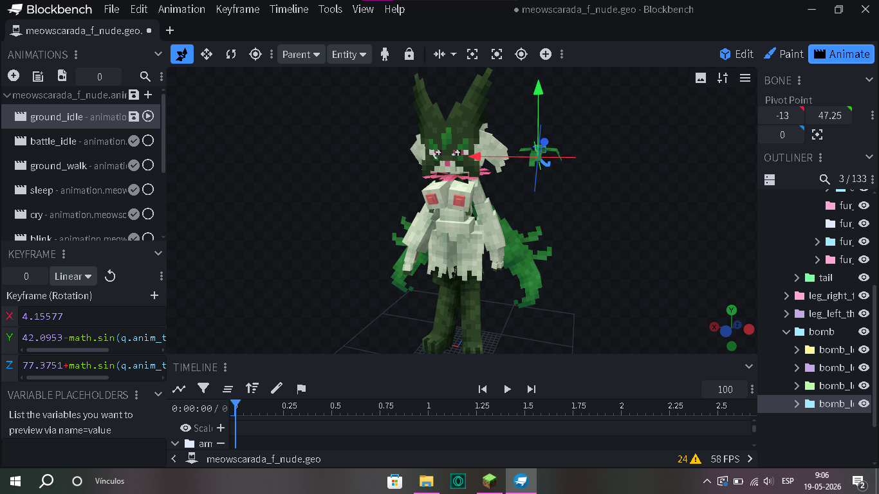Open the warnings indicator showing 24

689,459
